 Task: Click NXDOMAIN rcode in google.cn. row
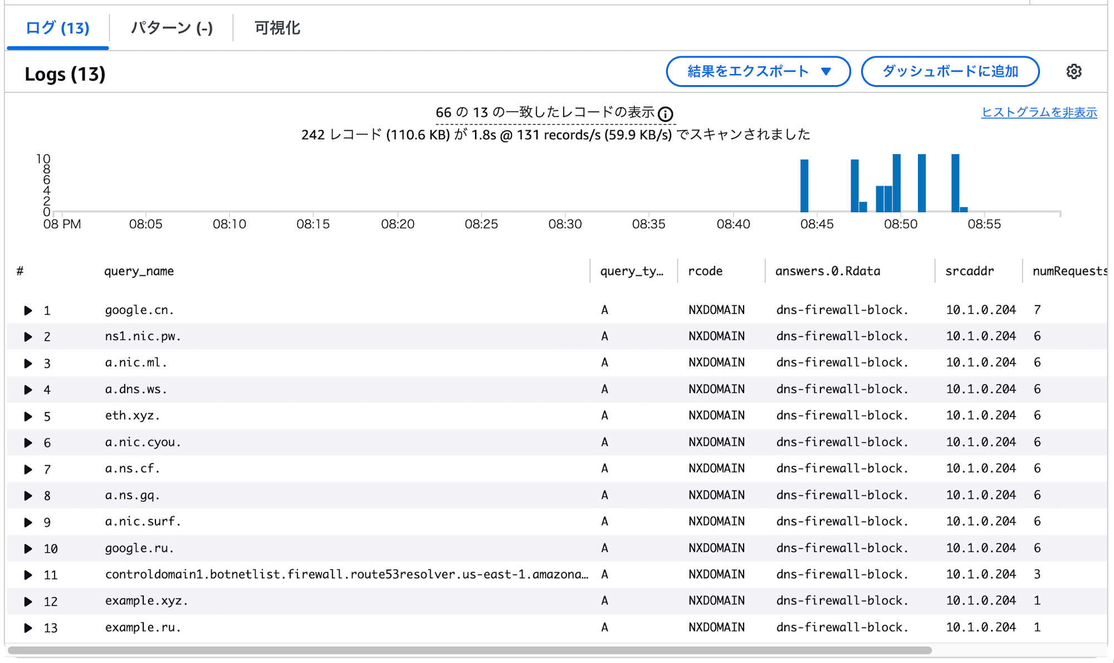tap(716, 310)
